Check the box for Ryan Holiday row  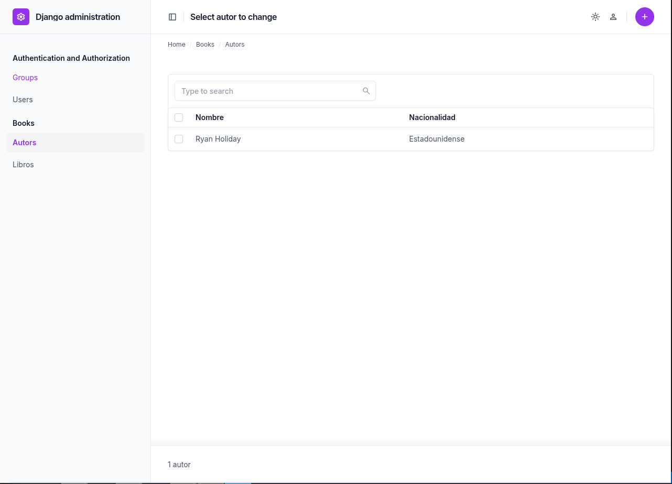coord(179,139)
